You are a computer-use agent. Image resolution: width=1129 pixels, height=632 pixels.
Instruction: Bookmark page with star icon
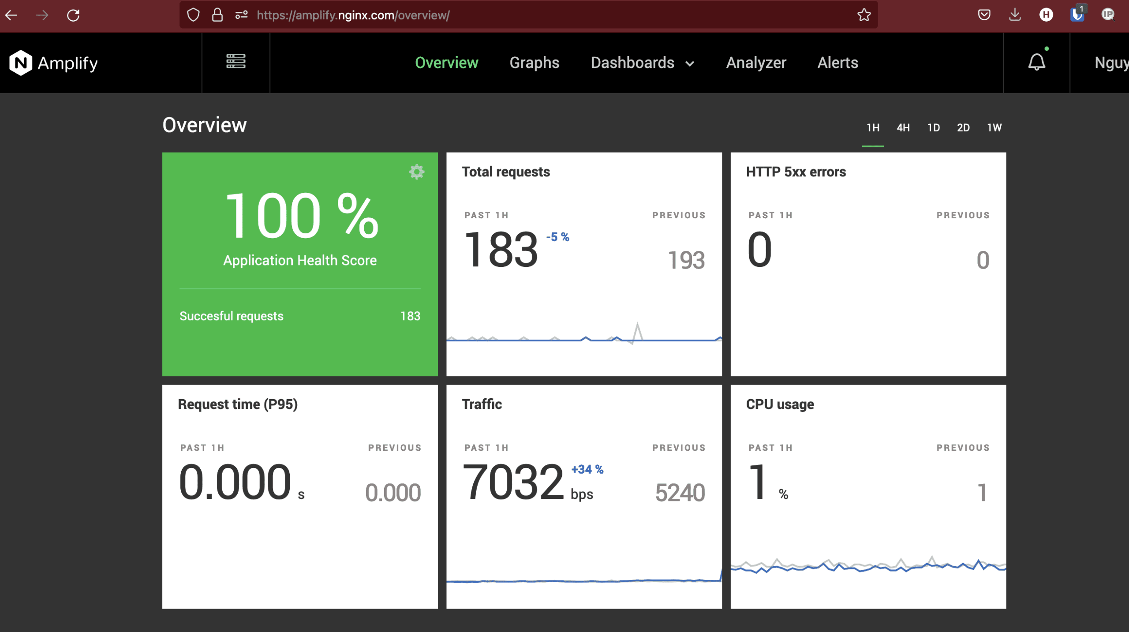864,15
